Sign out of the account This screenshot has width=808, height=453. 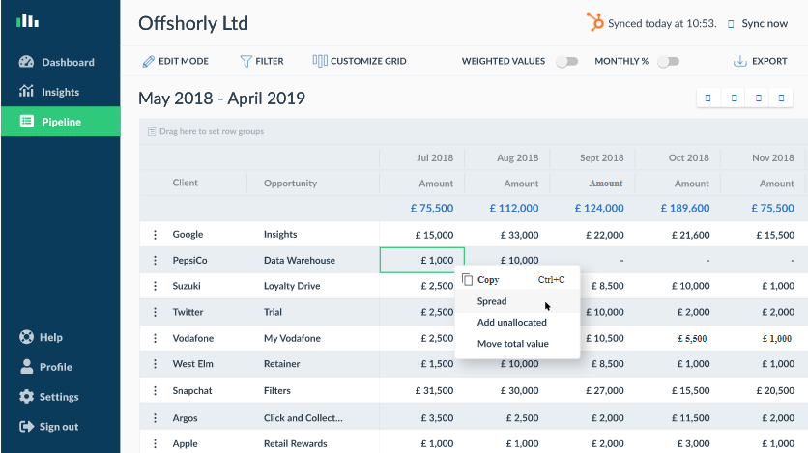coord(59,427)
